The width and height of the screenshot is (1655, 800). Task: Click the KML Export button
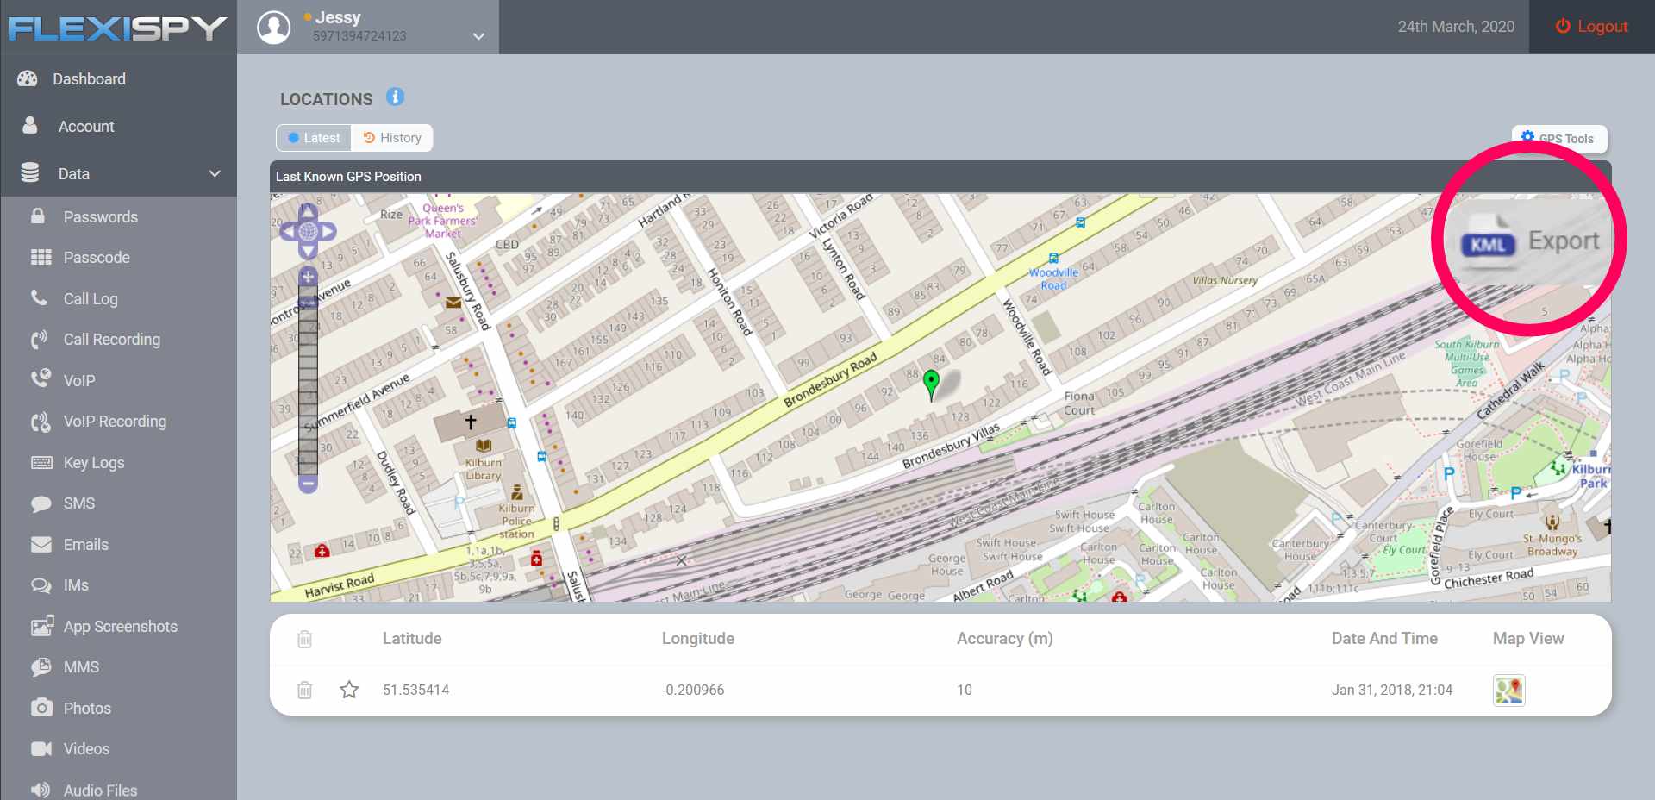1529,241
